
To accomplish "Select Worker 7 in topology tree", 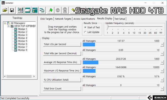I will (x=23, y=47).
